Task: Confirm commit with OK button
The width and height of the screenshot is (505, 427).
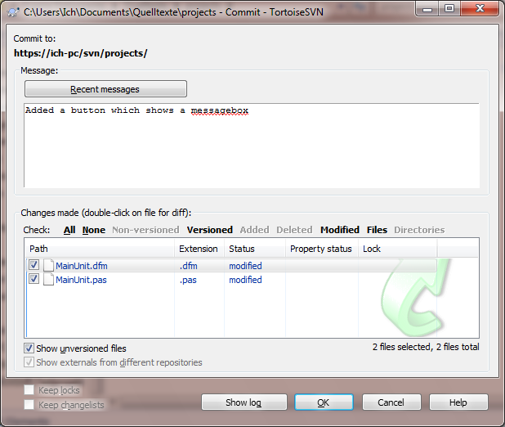Action: tap(324, 402)
